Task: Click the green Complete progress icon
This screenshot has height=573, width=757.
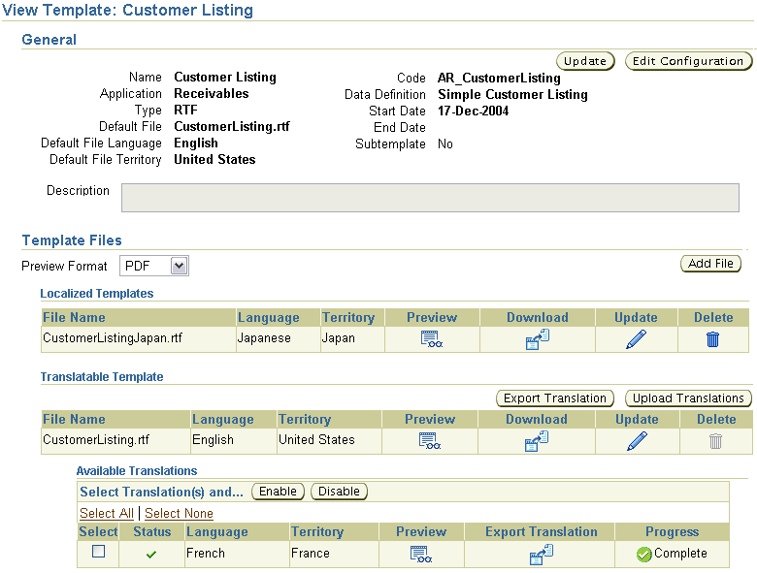Action: (x=644, y=555)
